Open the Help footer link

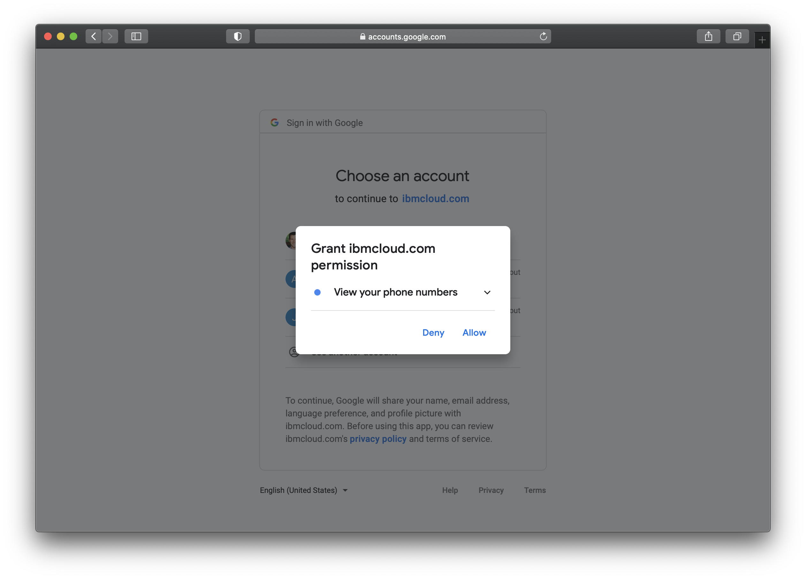pyautogui.click(x=450, y=490)
